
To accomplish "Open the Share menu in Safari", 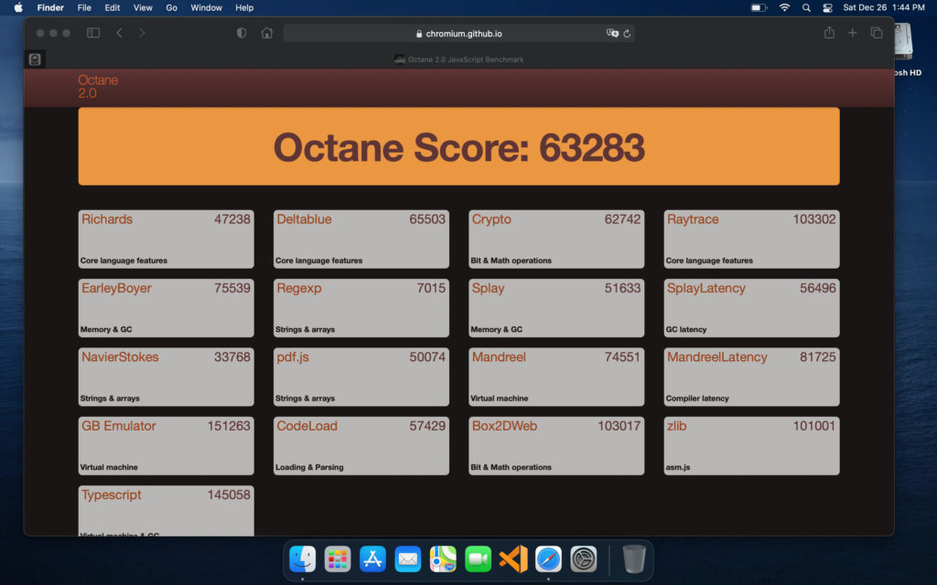I will pyautogui.click(x=829, y=33).
